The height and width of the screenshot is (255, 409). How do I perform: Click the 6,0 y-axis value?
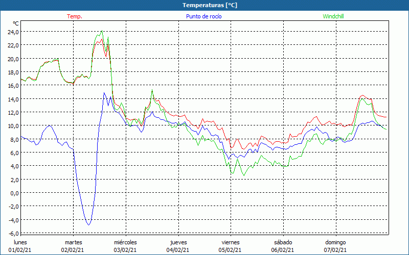pyautogui.click(x=15, y=152)
